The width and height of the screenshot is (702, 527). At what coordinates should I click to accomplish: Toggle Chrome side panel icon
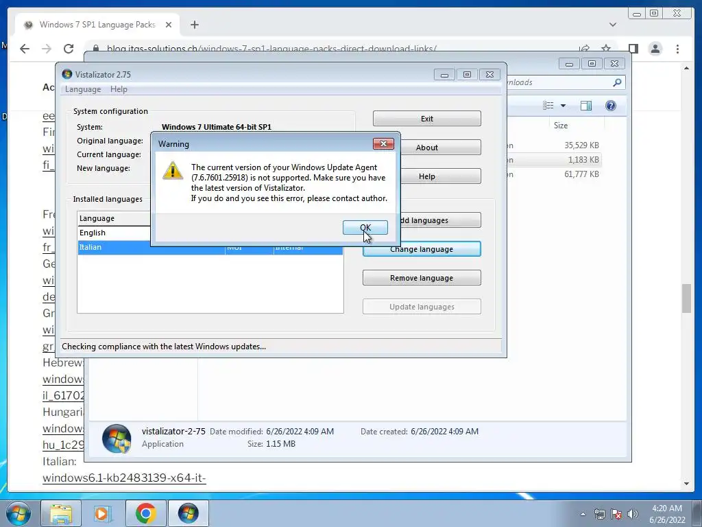pos(633,49)
